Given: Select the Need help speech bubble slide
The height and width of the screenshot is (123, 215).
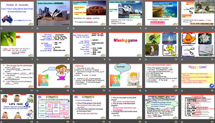Looking at the screenshot, I should (x=125, y=75).
